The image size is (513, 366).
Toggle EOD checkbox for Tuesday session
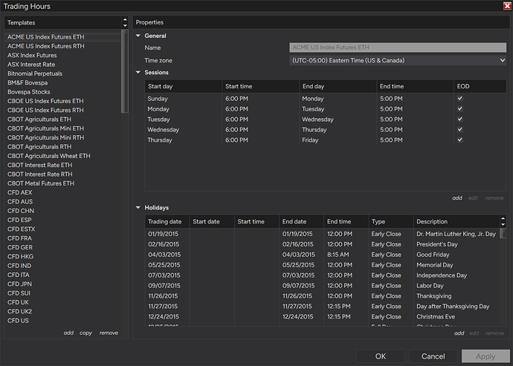point(460,120)
